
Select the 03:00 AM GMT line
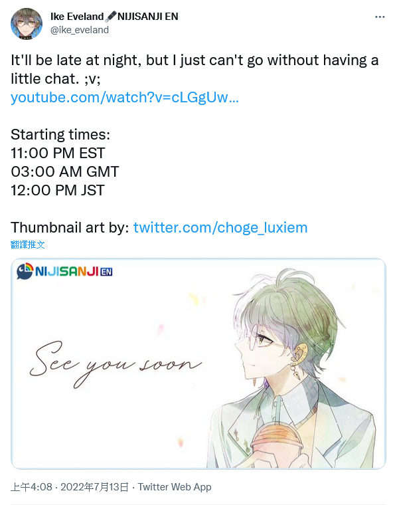tap(65, 171)
